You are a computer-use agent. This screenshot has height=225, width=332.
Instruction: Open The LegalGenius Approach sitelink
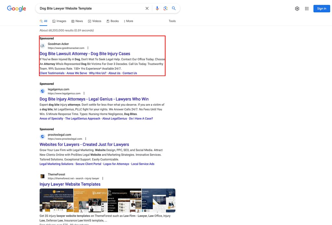pyautogui.click(x=82, y=119)
